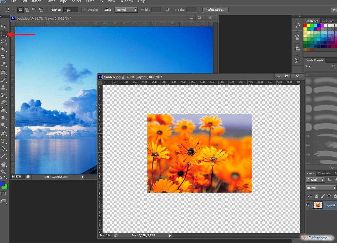Switch to the Channels tab
This screenshot has width=337, height=243.
324,173
